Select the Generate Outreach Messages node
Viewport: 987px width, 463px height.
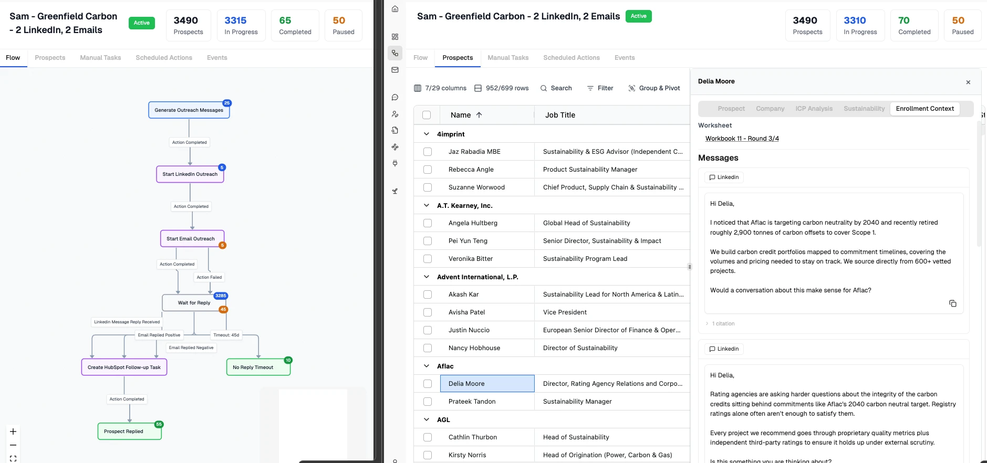189,110
